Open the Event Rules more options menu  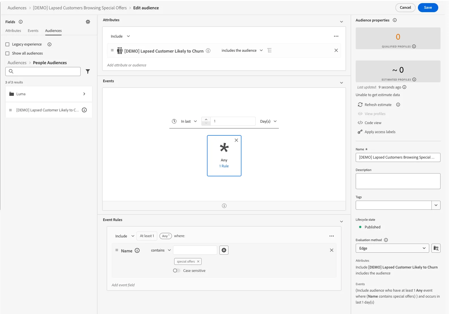[x=332, y=236]
